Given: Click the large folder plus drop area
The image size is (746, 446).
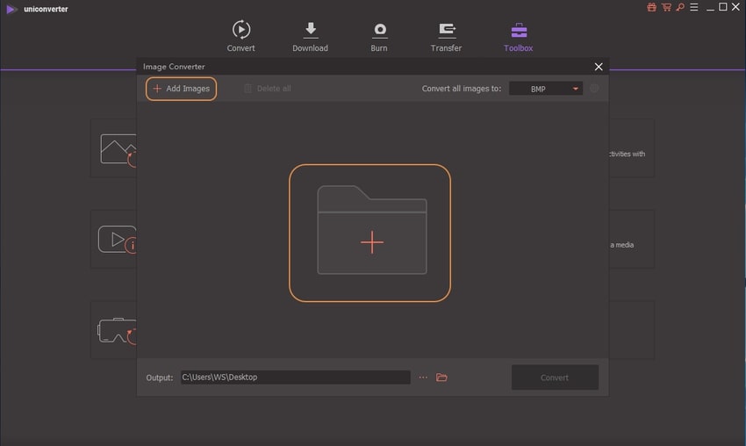Looking at the screenshot, I should (x=370, y=234).
